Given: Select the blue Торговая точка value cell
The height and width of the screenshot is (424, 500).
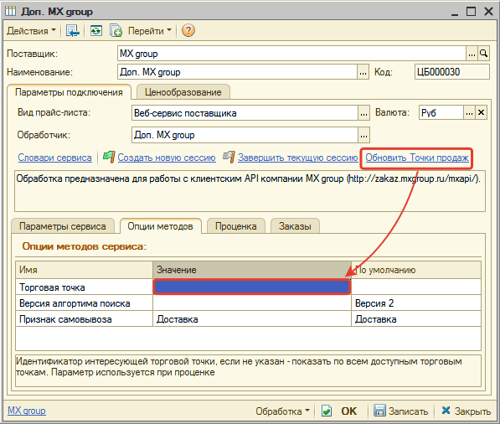Looking at the screenshot, I should (x=252, y=287).
